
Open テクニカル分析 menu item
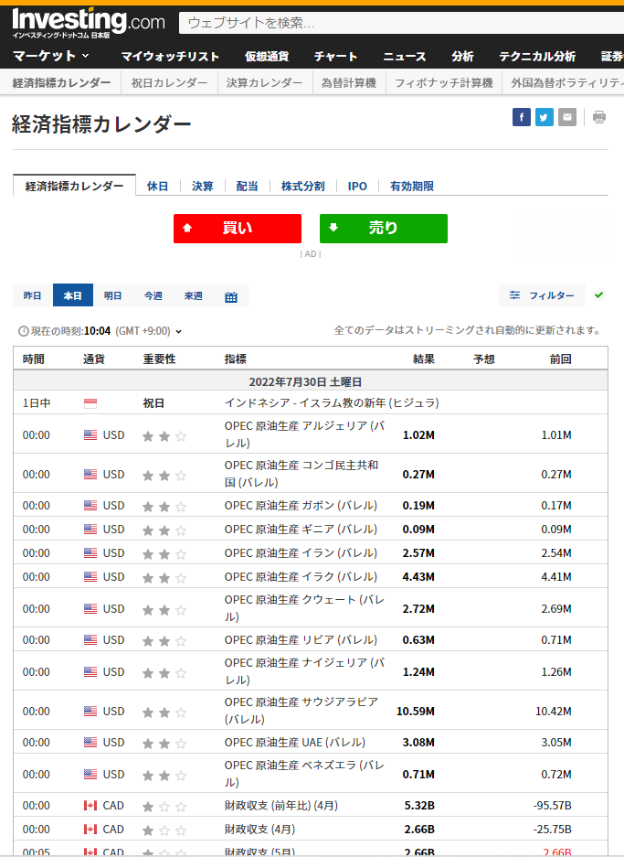point(537,57)
